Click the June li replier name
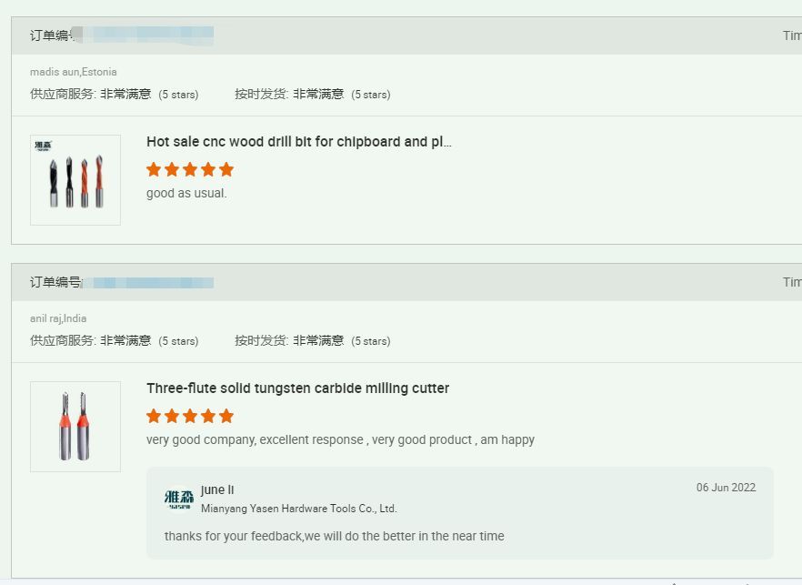The image size is (802, 585). point(217,490)
